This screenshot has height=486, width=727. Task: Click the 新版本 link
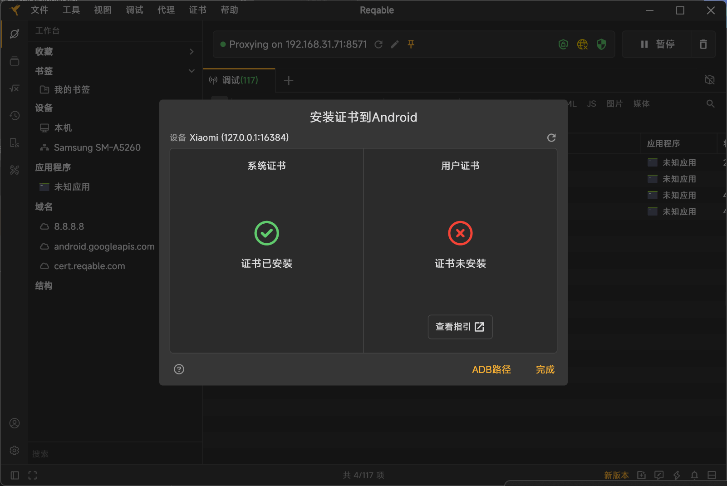click(616, 476)
